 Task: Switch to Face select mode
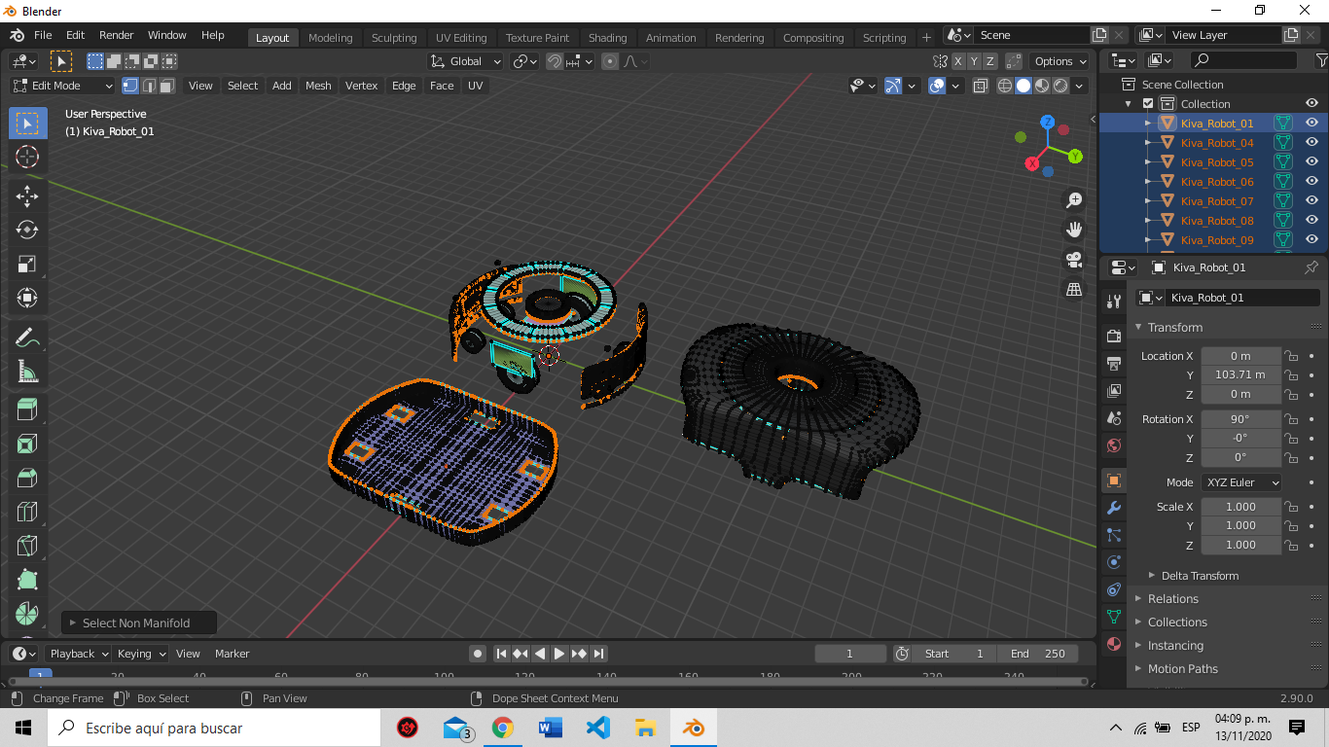point(167,86)
